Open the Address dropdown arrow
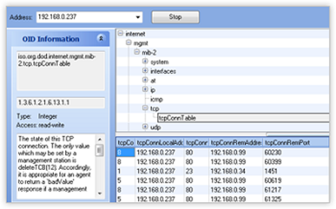Viewport: 336px width, 209px height. [x=138, y=17]
